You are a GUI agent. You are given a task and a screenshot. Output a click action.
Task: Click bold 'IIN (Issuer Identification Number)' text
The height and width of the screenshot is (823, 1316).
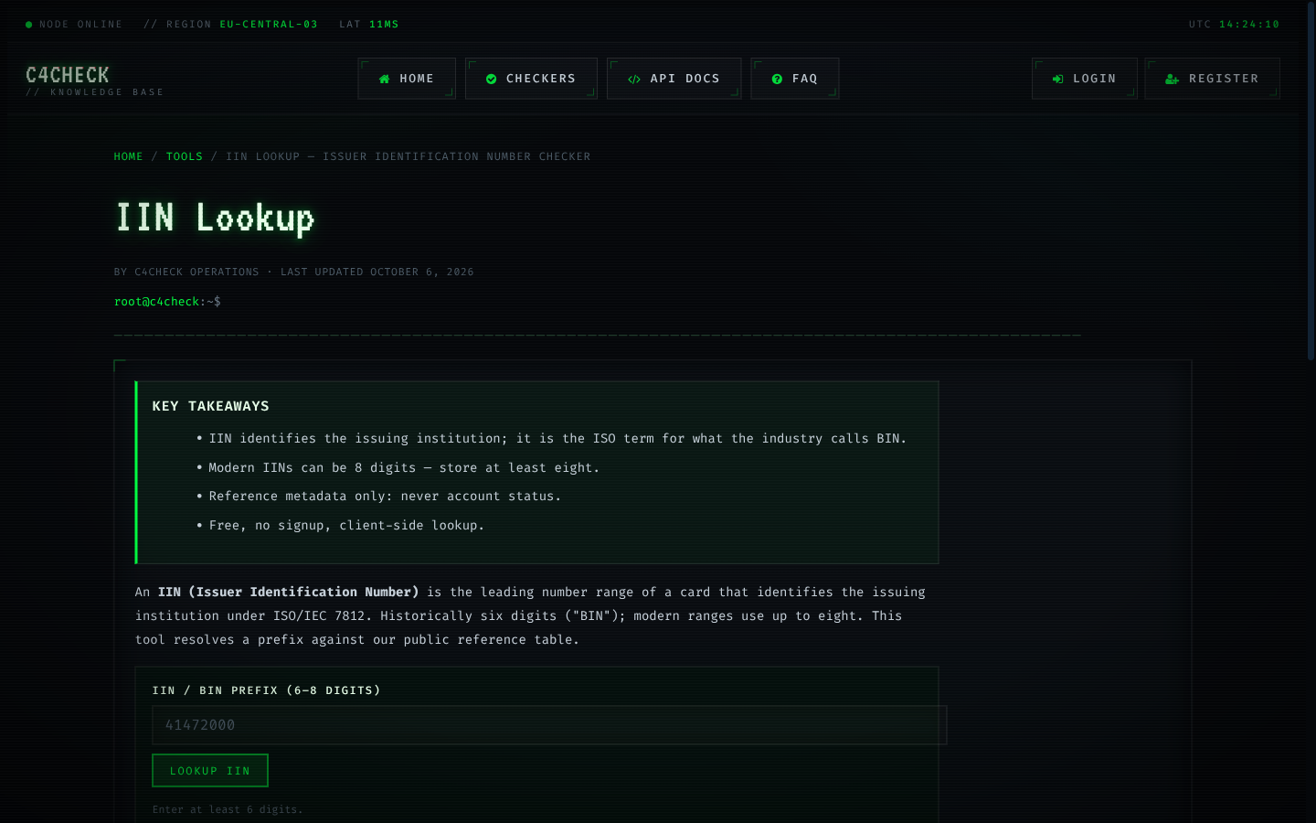click(289, 592)
